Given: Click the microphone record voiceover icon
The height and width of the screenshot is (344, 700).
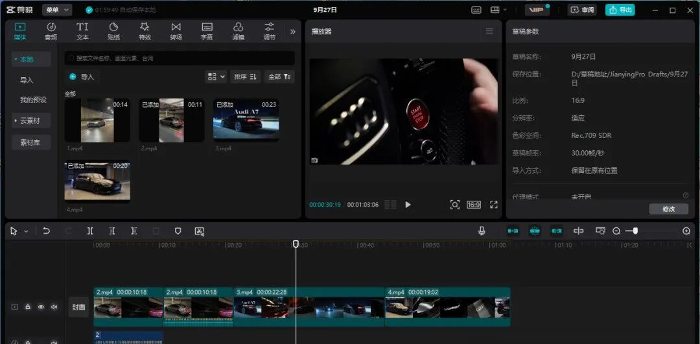Looking at the screenshot, I should (x=482, y=231).
